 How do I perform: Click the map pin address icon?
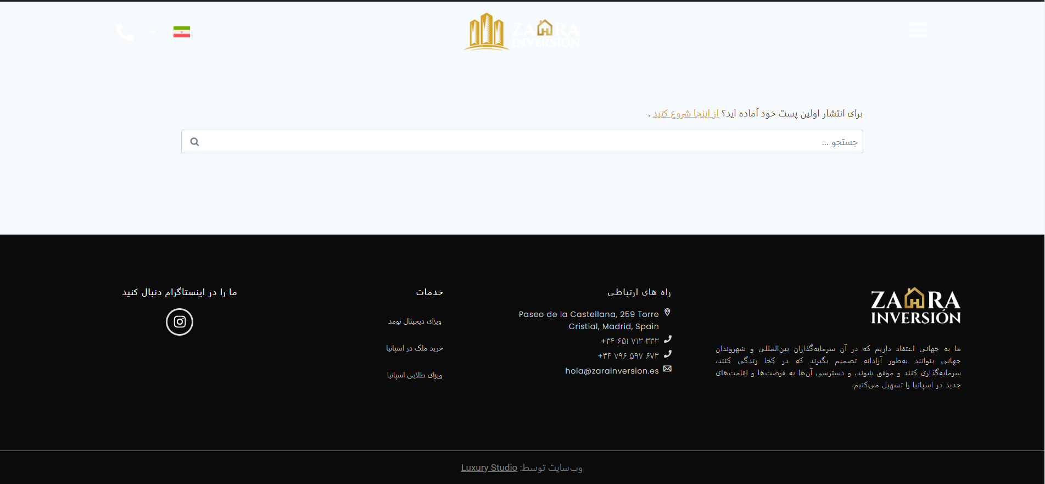(667, 313)
